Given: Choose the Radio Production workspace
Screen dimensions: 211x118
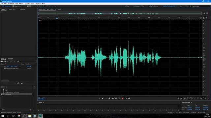Looking at the screenshot, I should click(153, 6).
